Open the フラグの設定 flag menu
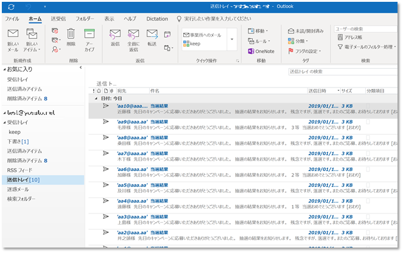 [304, 51]
